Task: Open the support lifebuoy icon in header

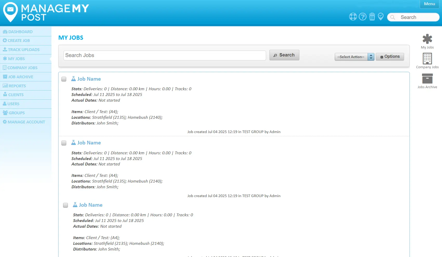Action: point(353,17)
